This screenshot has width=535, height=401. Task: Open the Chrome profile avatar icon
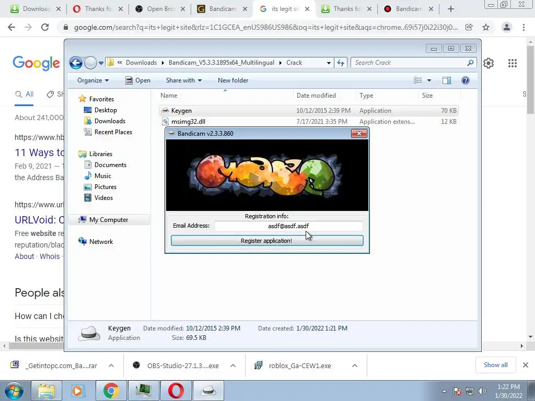click(x=507, y=27)
